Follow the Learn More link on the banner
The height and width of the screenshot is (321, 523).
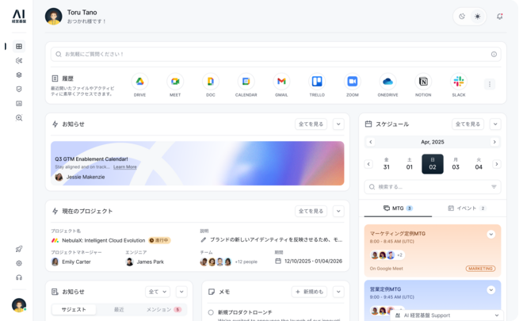(124, 167)
